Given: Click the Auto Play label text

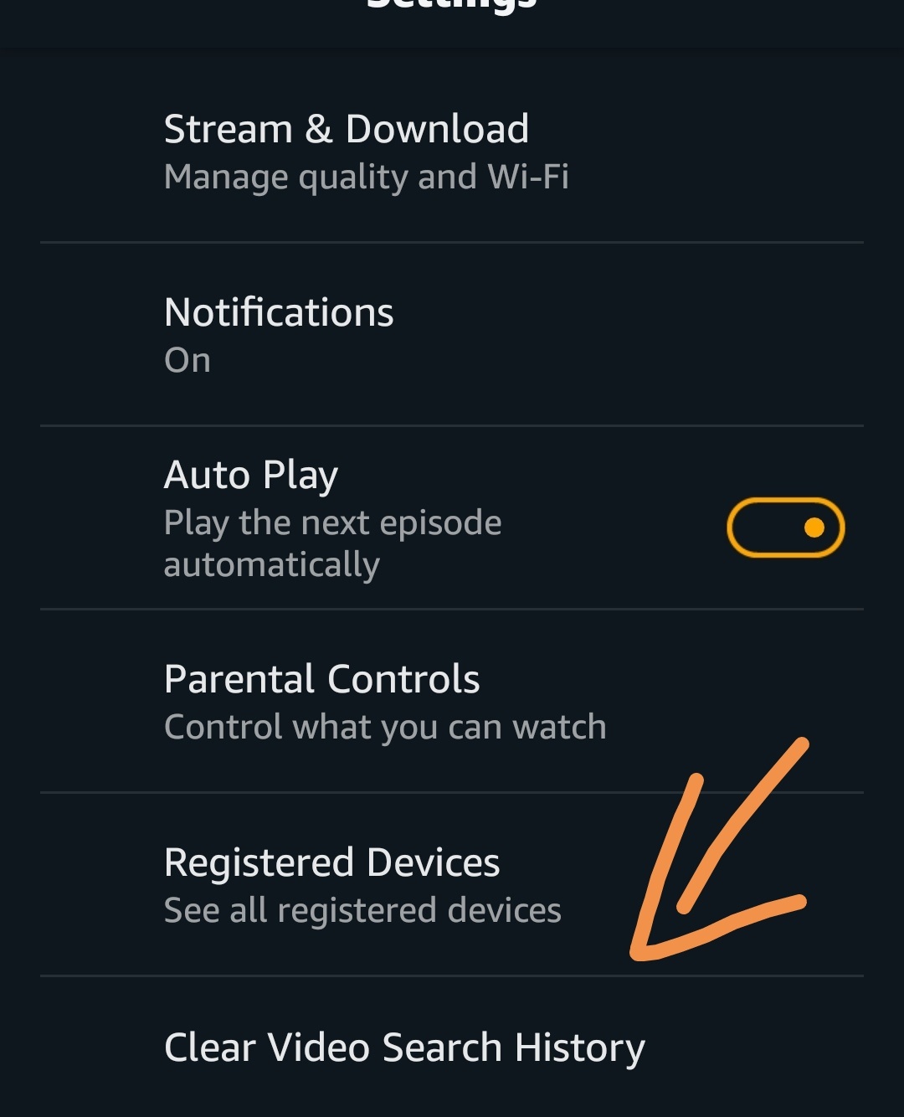Looking at the screenshot, I should point(251,476).
